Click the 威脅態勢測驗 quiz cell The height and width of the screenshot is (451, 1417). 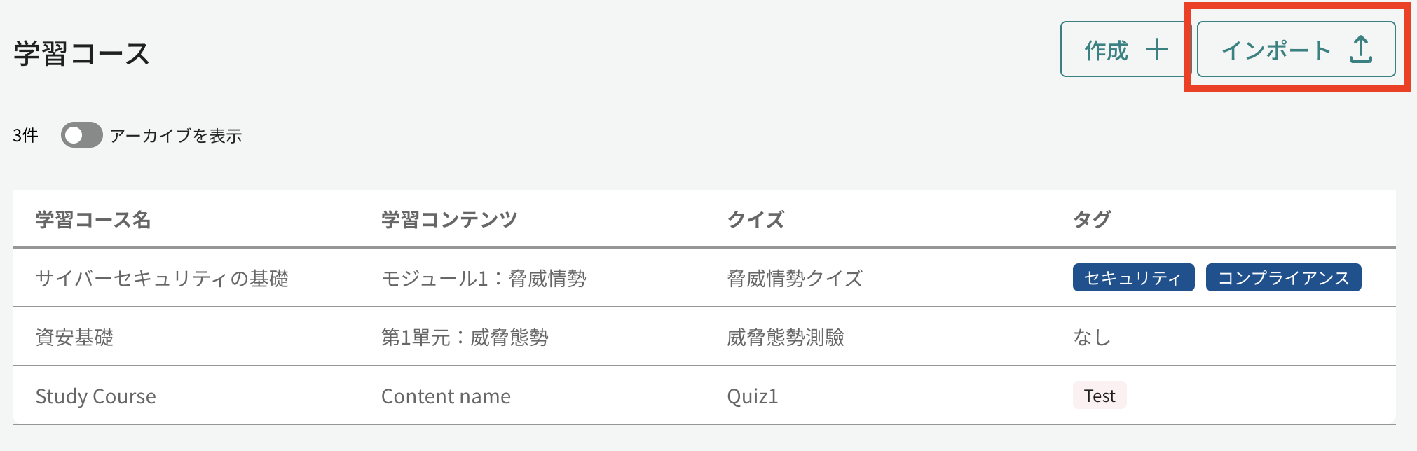(786, 338)
